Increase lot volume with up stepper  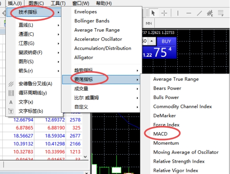coord(152,41)
